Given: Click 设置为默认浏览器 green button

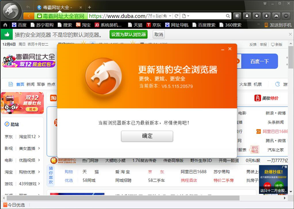Looking at the screenshot, I should click(x=128, y=34).
